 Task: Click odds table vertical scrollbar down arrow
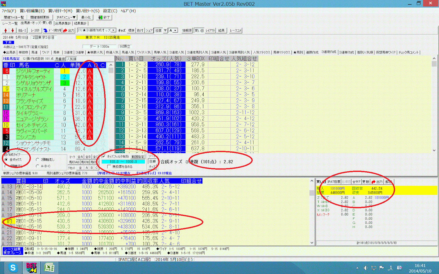click(x=434, y=150)
